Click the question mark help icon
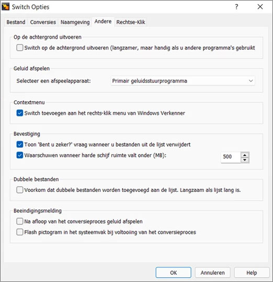 [236, 7]
